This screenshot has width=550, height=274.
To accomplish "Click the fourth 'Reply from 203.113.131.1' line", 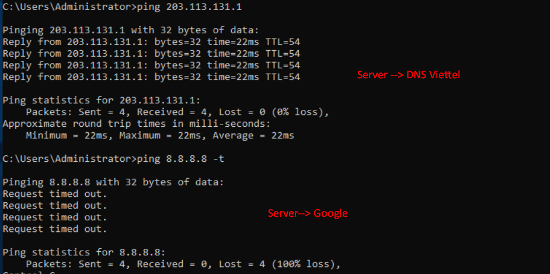I will coord(151,77).
